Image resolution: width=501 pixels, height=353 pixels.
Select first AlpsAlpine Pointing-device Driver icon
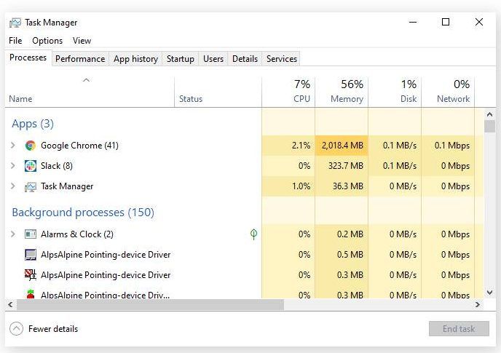(x=31, y=255)
